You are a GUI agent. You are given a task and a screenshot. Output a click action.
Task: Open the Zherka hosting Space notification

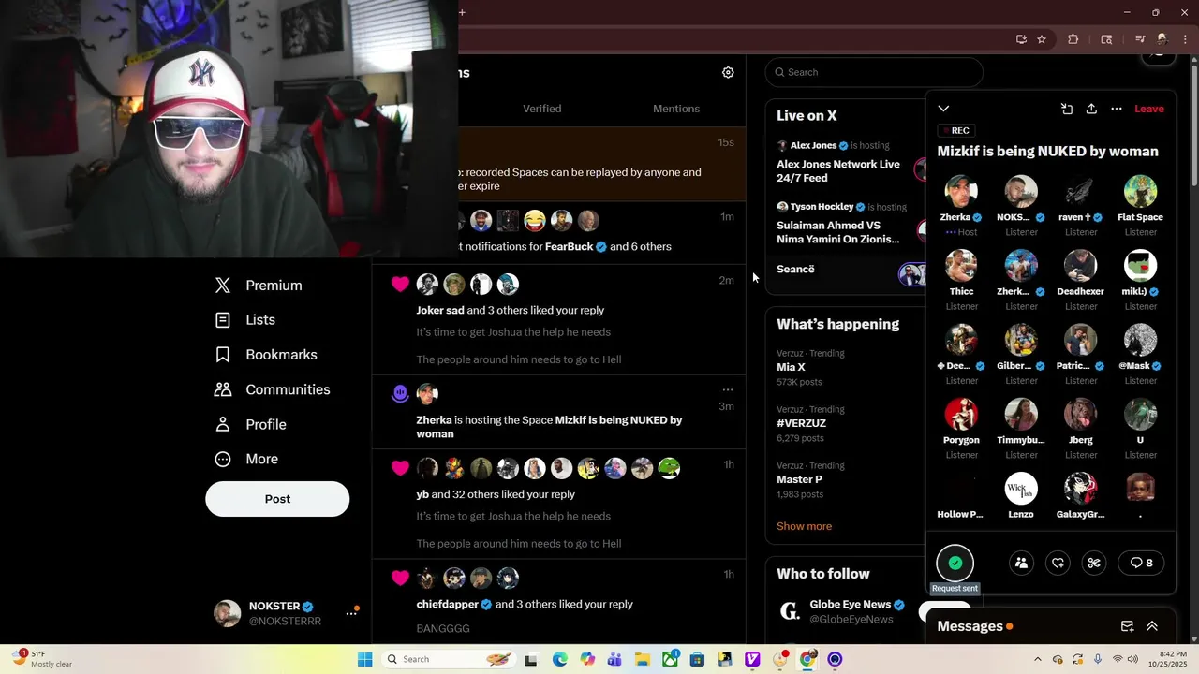point(559,414)
